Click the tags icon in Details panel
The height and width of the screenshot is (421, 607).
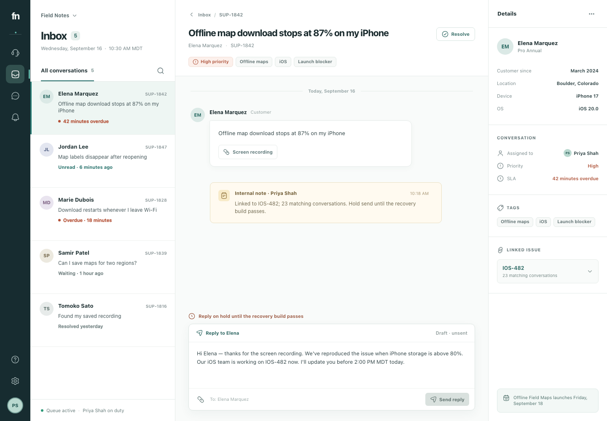point(500,208)
